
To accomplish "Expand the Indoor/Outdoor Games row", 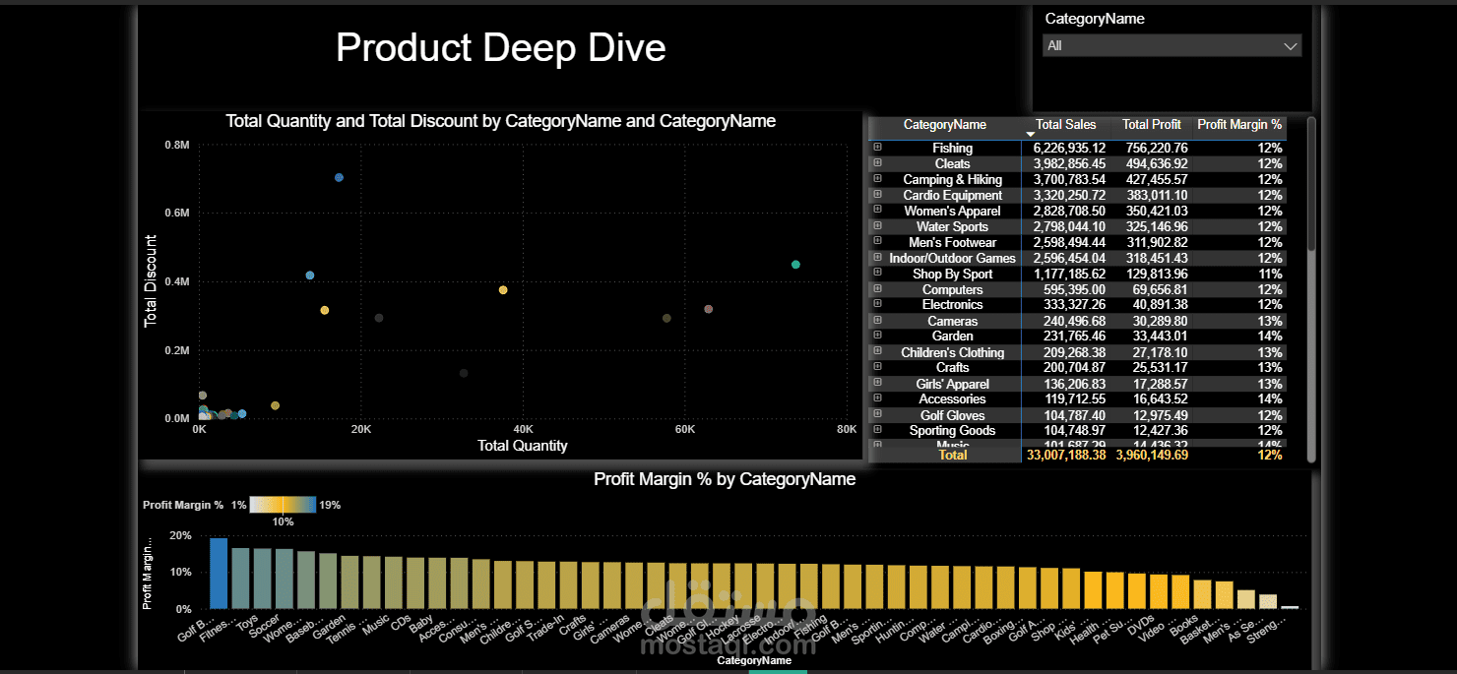I will [877, 258].
